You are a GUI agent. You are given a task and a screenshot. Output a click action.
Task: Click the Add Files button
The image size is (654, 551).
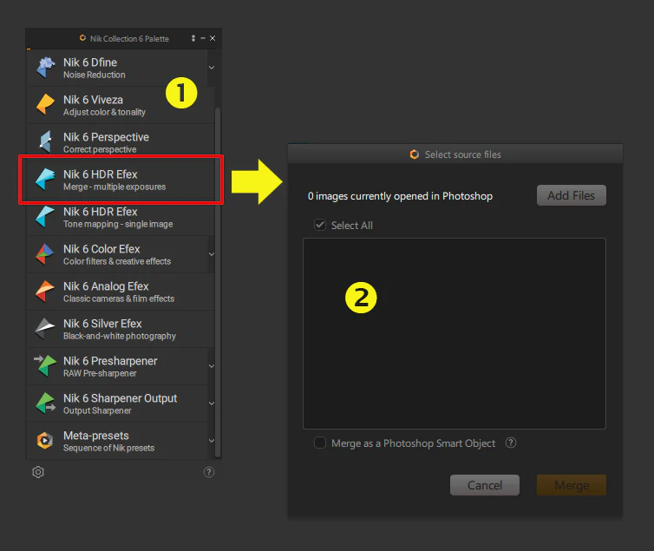571,195
